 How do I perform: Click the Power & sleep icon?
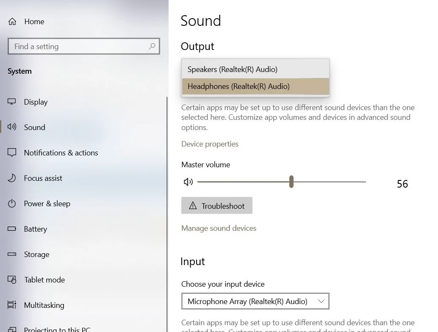point(12,203)
